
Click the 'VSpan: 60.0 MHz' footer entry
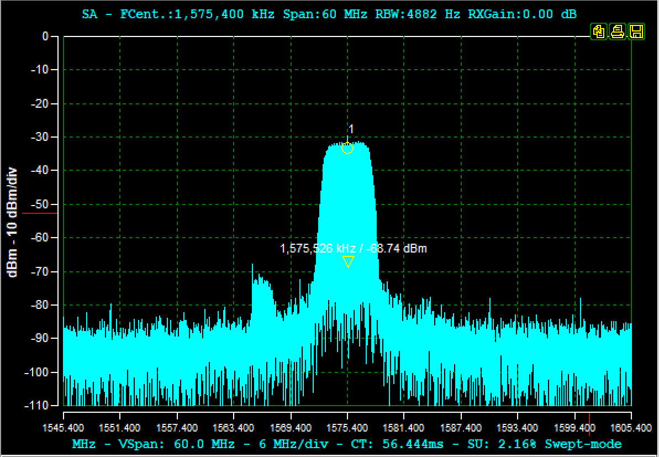point(177,444)
